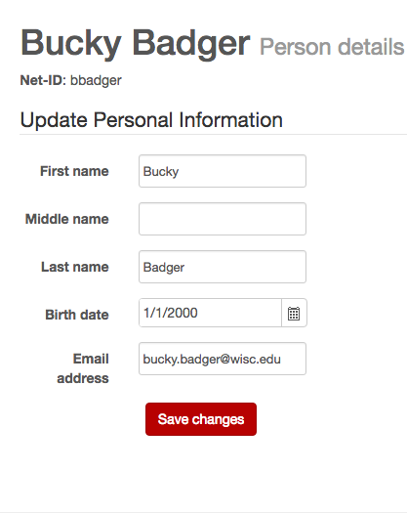Screen dimensions: 407x513
Task: Click the Birth date label
Action: click(x=77, y=315)
